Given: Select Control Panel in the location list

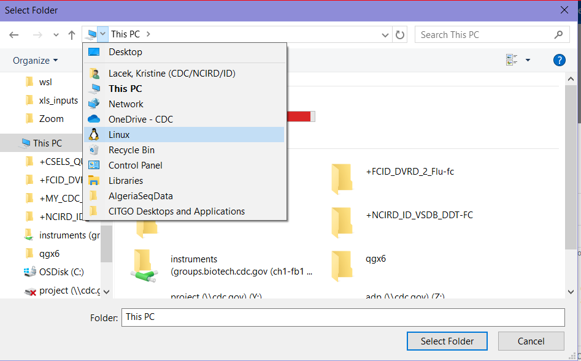Looking at the screenshot, I should click(184, 165).
